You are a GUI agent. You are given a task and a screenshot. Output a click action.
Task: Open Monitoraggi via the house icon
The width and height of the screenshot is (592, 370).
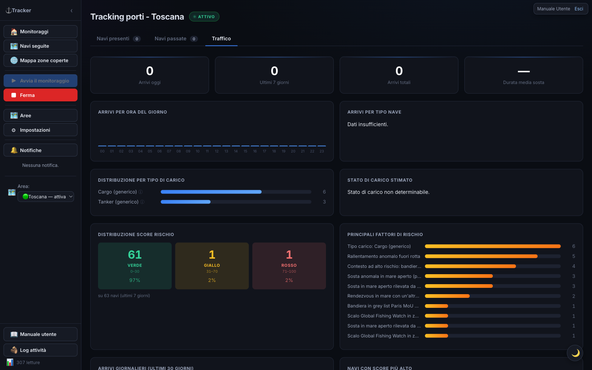coord(14,32)
